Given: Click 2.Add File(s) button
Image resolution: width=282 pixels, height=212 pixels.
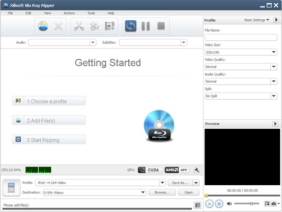Looking at the screenshot, I should 49,120.
